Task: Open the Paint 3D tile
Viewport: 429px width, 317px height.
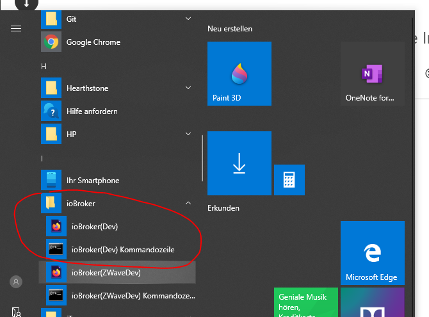Action: pyautogui.click(x=239, y=74)
